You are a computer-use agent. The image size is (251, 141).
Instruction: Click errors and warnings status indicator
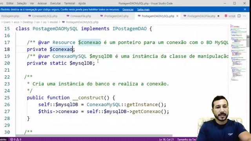16,139
